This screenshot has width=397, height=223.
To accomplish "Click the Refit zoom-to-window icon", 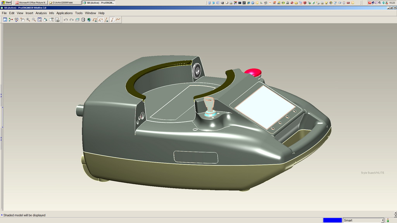I will [x=40, y=20].
